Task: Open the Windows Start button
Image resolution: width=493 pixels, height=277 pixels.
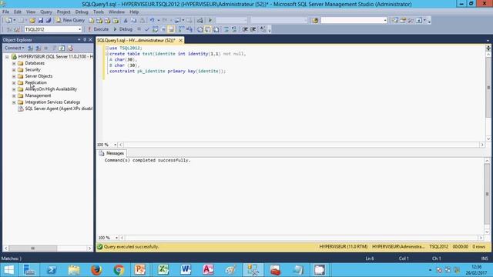Action: click(8, 270)
